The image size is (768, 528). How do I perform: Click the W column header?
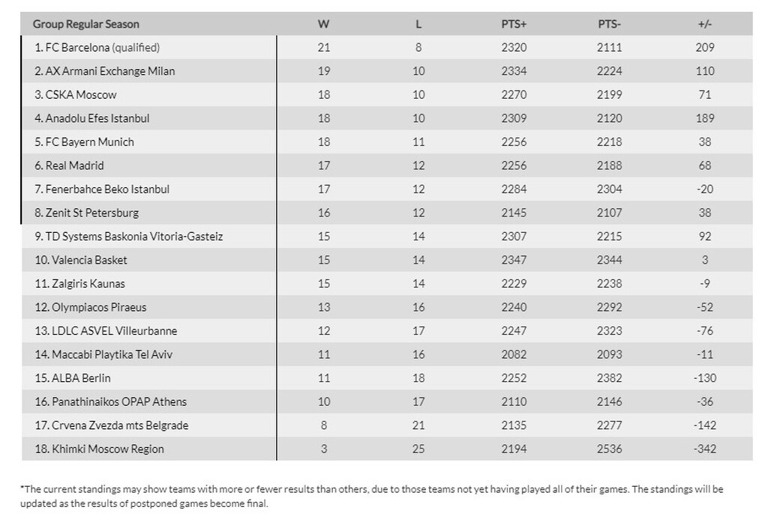324,24
